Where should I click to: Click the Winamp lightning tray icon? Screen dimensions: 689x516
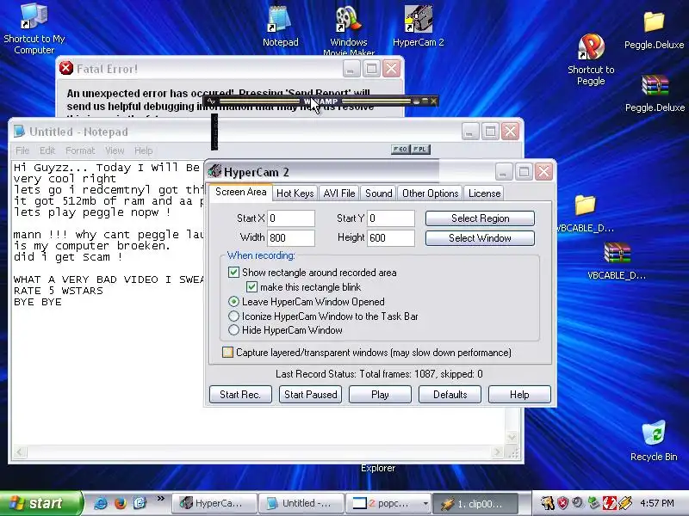coord(626,503)
